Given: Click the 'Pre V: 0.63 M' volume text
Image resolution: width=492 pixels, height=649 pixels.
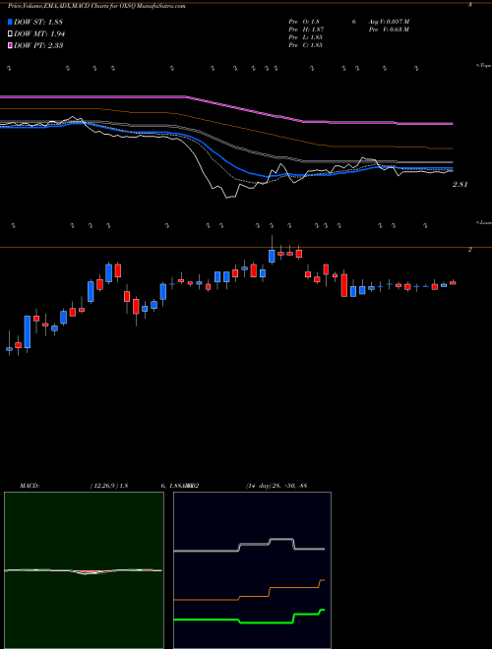Looking at the screenshot, I should (x=390, y=29).
